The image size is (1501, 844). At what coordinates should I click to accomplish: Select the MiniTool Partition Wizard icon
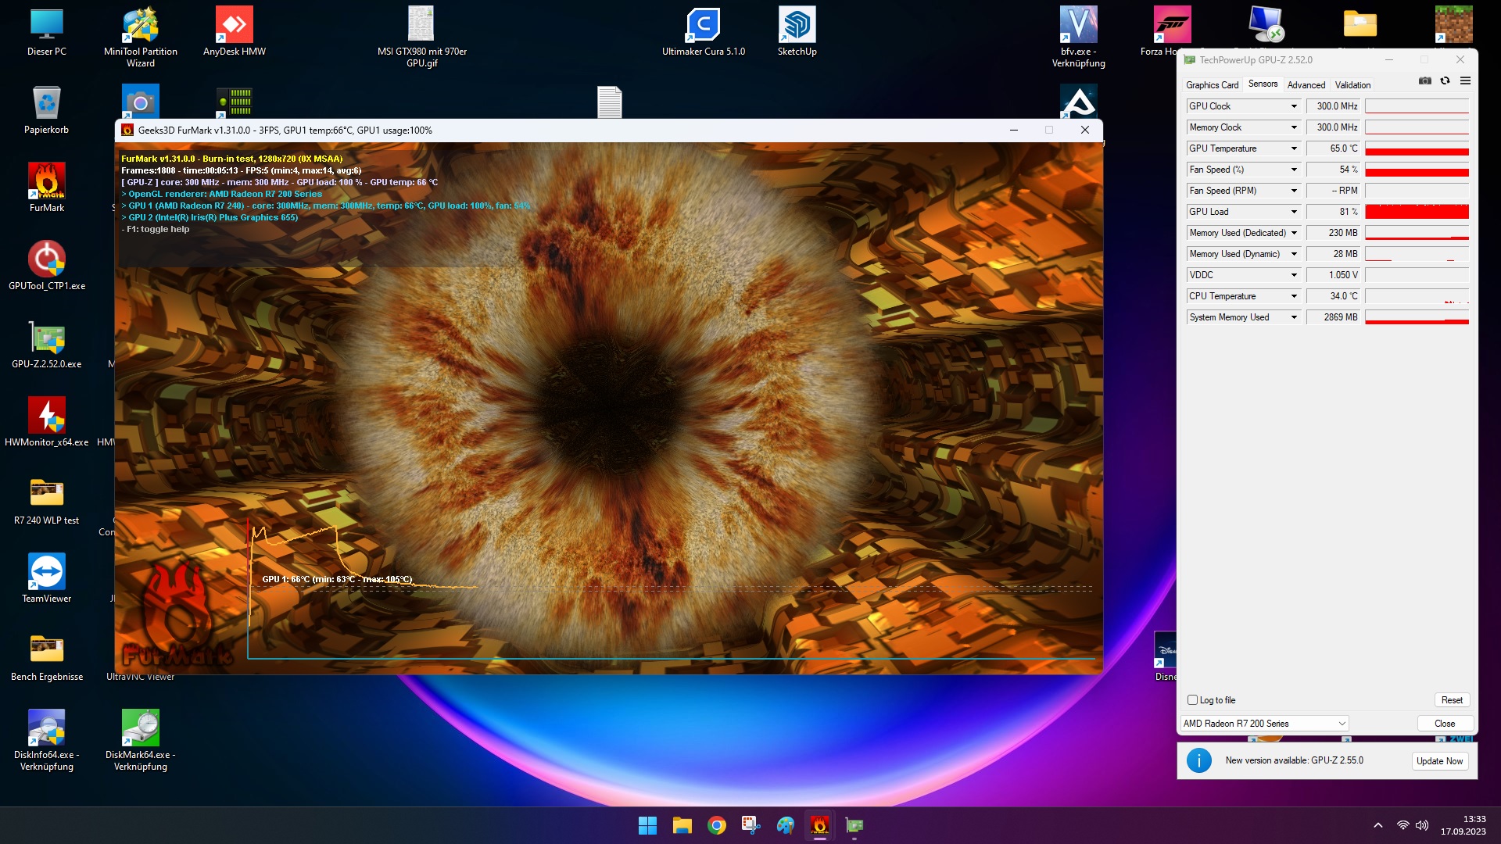tap(141, 37)
